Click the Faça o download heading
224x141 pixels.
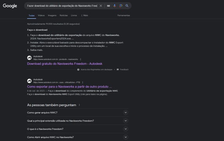37,30
